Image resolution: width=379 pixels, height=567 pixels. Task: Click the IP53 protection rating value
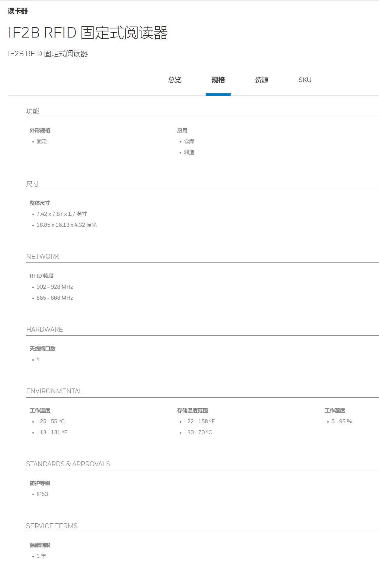coord(42,494)
